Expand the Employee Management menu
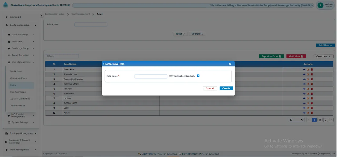 pyautogui.click(x=21, y=133)
